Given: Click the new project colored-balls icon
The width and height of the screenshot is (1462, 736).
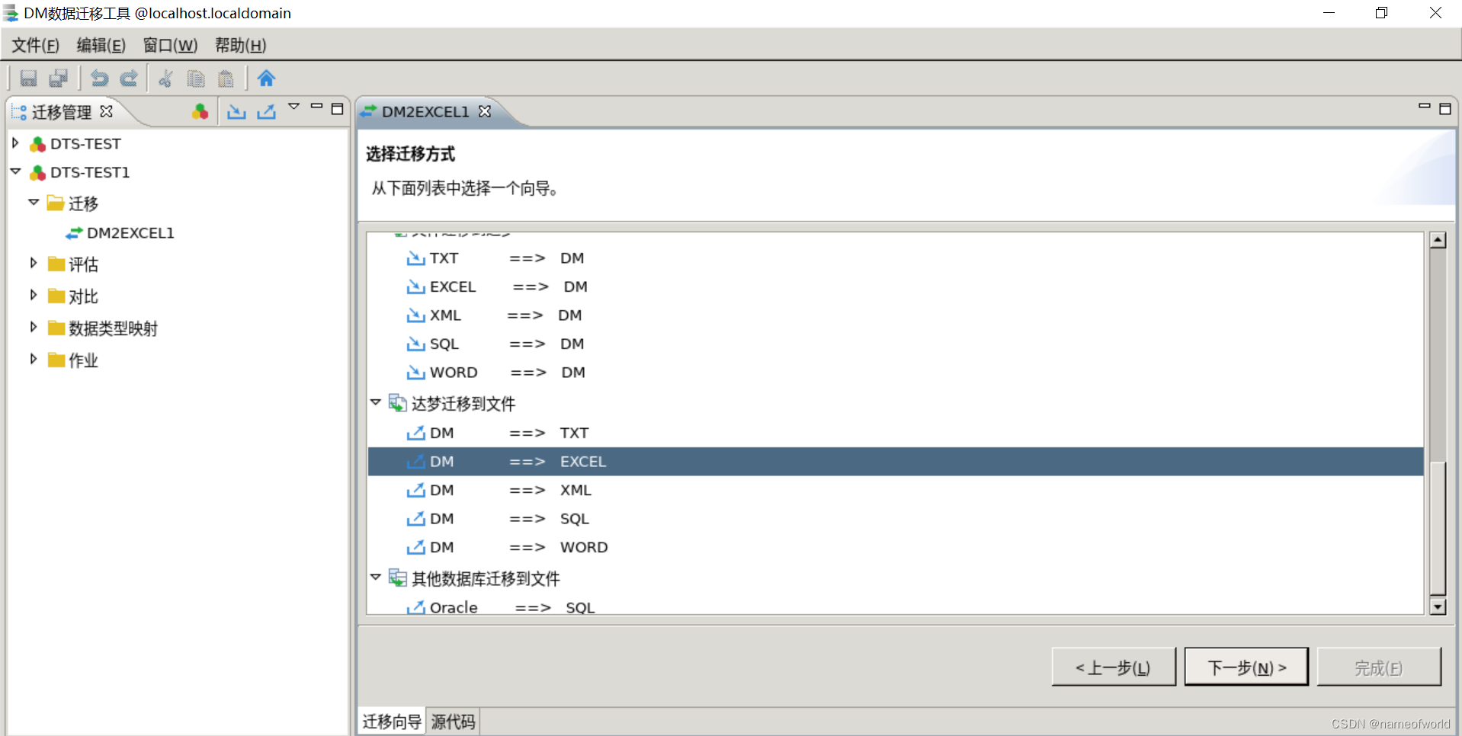Looking at the screenshot, I should pyautogui.click(x=200, y=112).
